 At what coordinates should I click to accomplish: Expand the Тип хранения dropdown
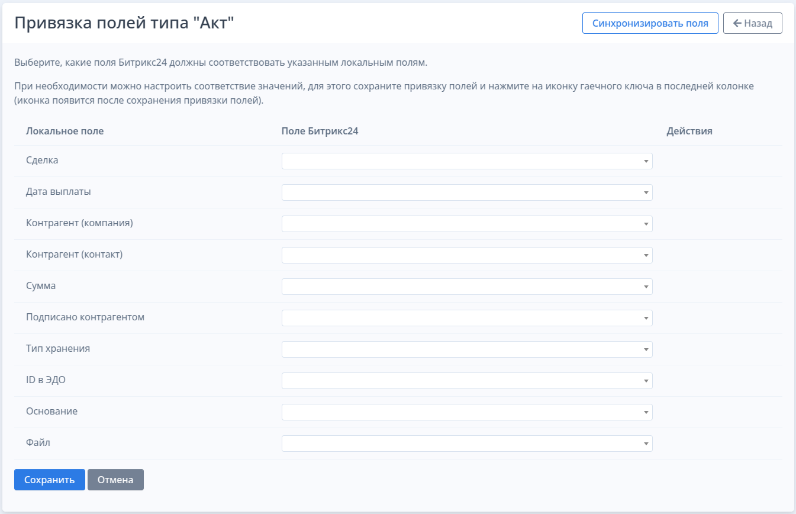467,349
